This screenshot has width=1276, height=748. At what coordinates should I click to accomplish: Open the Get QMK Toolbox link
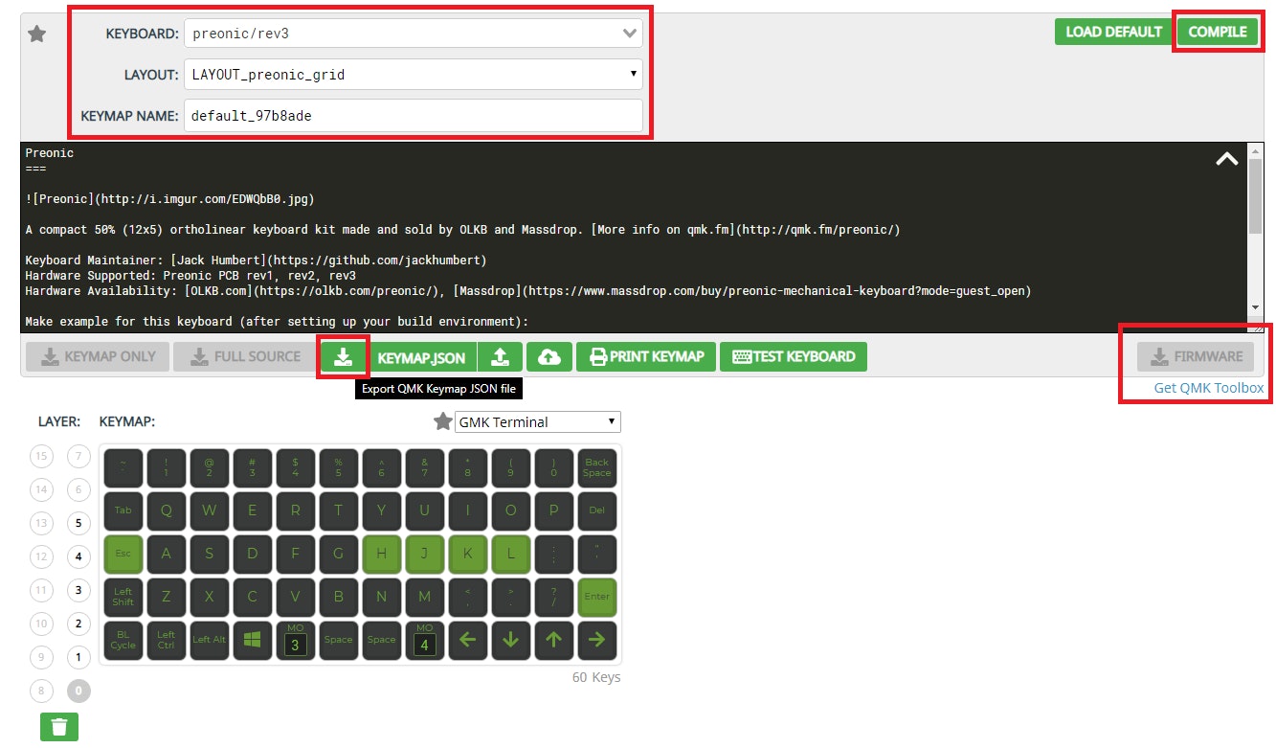point(1208,388)
